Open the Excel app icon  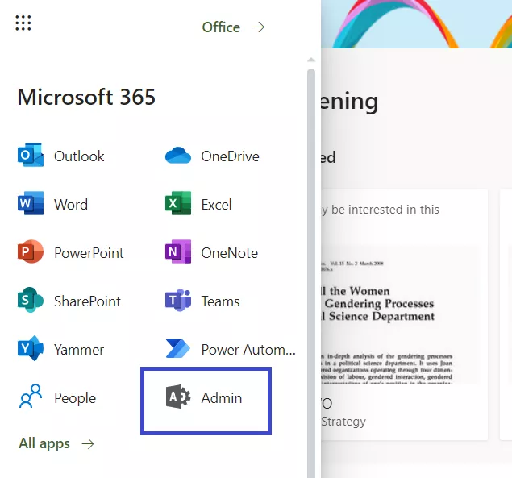178,203
